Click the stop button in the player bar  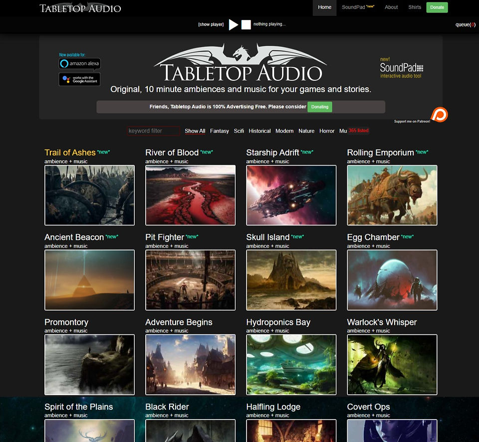pyautogui.click(x=246, y=25)
